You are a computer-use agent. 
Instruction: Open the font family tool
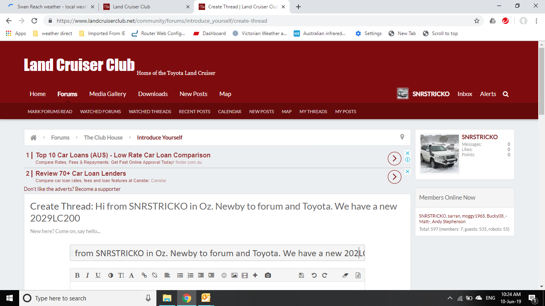131,275
